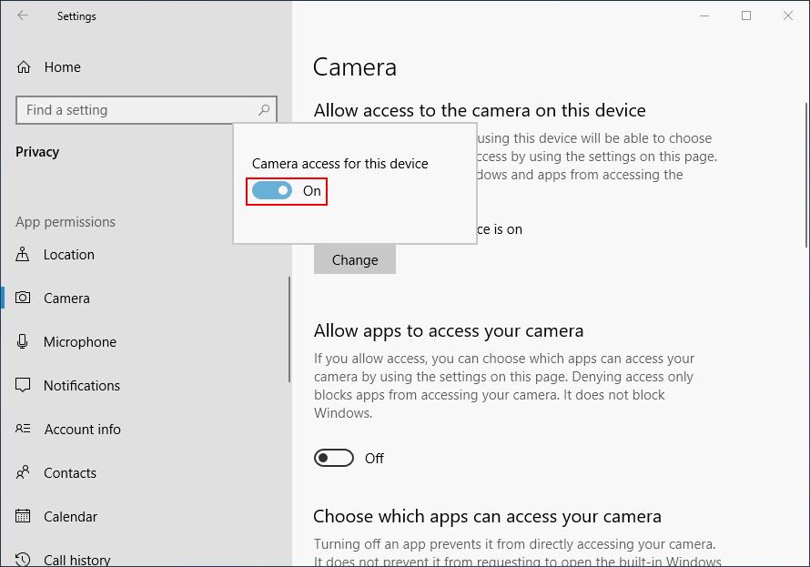Screen dimensions: 810x567
Task: Focus the Find a setting search box
Action: click(147, 110)
